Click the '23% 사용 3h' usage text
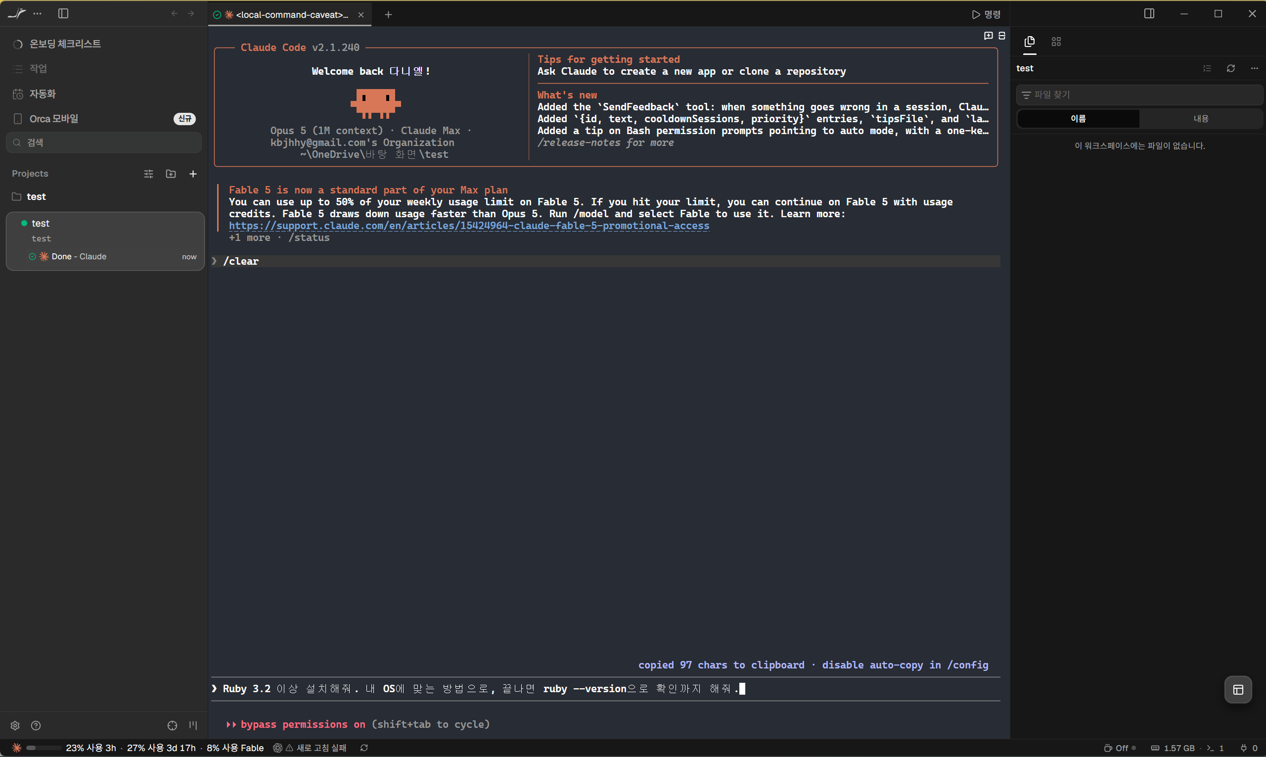Viewport: 1266px width, 757px height. click(x=91, y=748)
